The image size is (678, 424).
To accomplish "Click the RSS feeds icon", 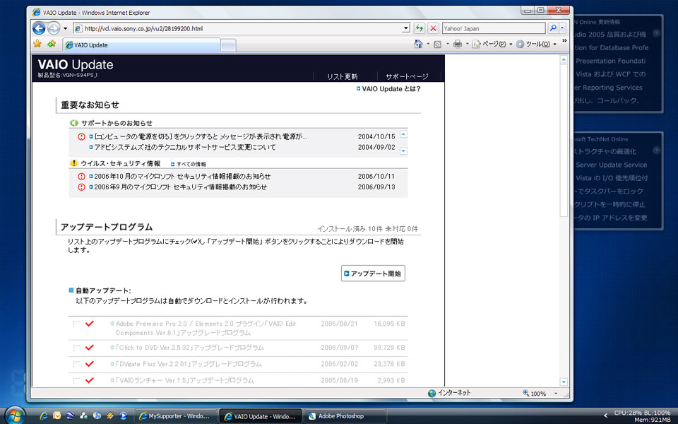I will click(438, 44).
